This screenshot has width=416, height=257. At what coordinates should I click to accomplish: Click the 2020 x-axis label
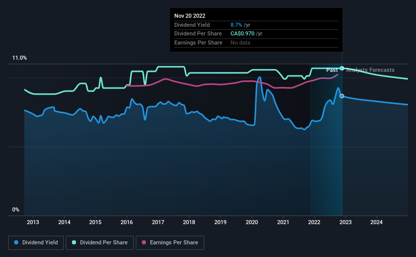coord(252,222)
